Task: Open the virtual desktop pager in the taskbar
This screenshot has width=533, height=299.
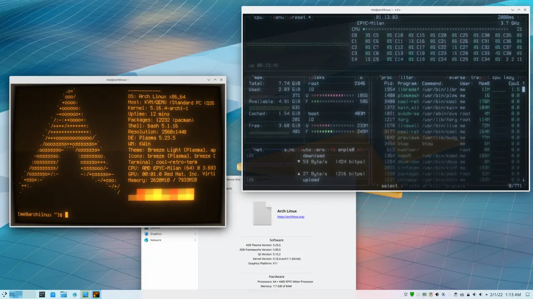Action: (x=22, y=294)
